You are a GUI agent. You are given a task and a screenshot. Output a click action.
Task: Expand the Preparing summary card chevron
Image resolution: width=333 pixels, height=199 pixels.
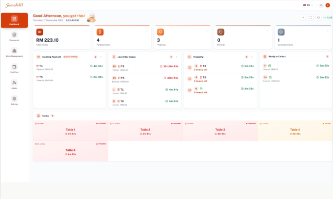[207, 31]
